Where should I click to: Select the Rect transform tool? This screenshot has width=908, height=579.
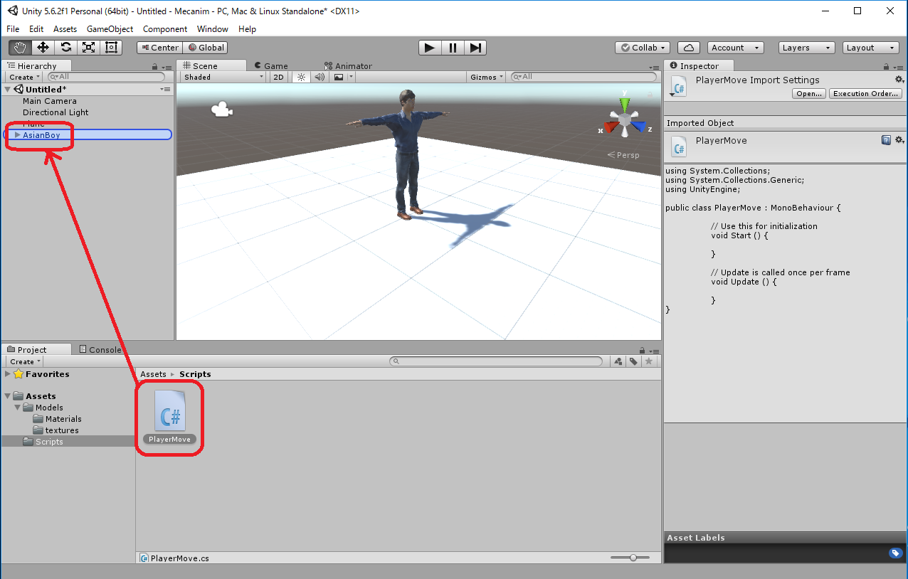coord(111,48)
